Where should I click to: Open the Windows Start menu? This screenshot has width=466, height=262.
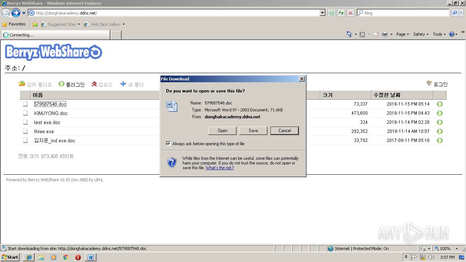tap(10, 257)
